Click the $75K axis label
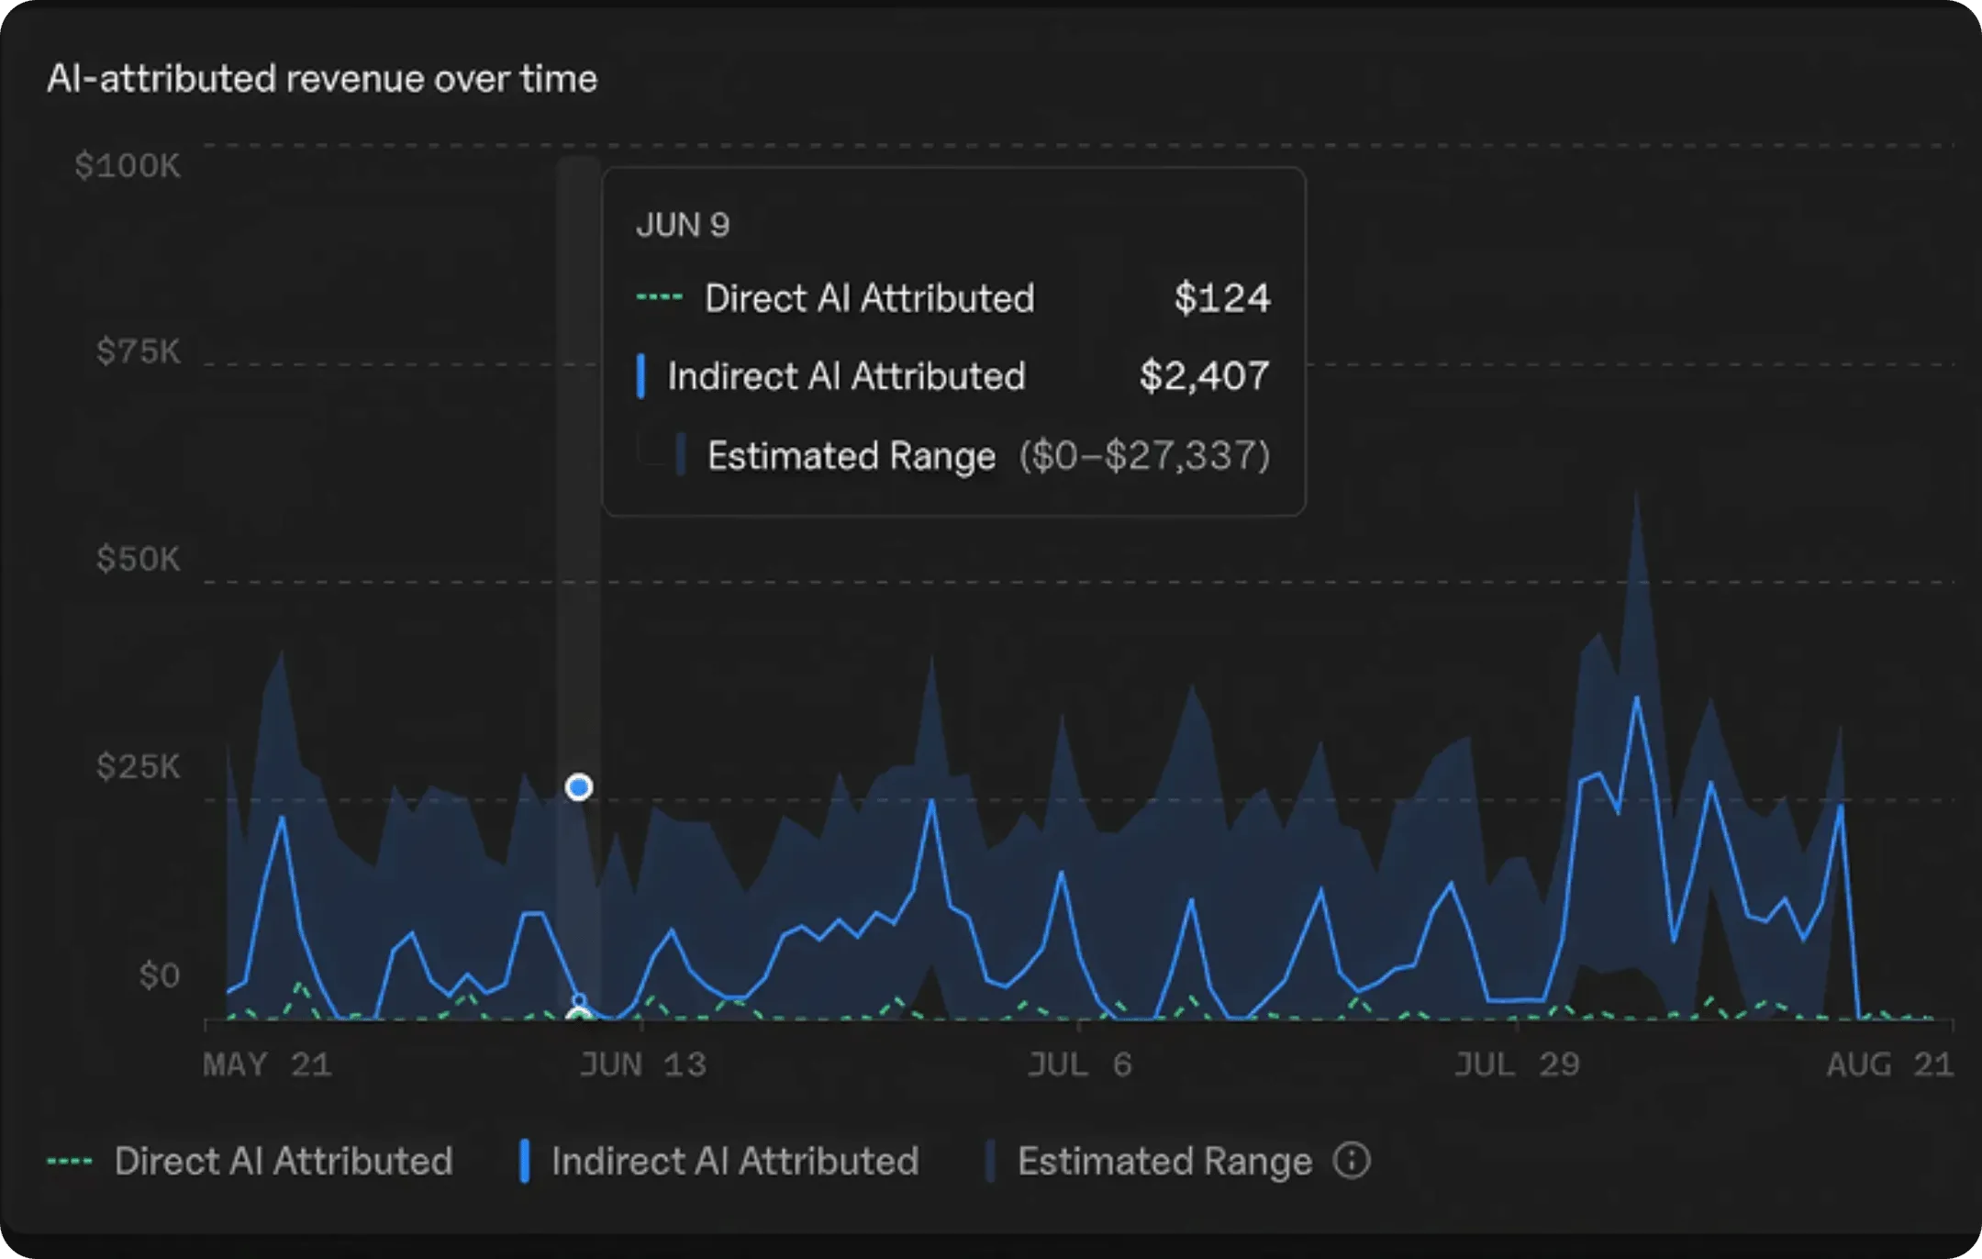This screenshot has height=1259, width=1982. (139, 351)
